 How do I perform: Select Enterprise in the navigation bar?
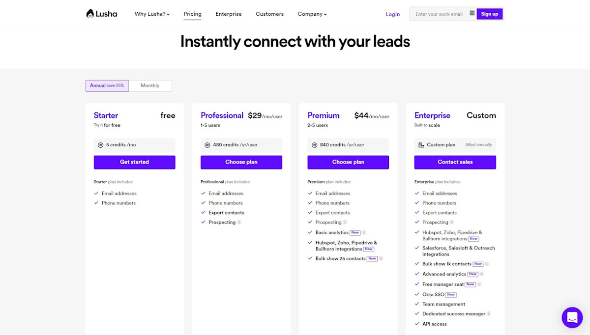click(x=229, y=14)
